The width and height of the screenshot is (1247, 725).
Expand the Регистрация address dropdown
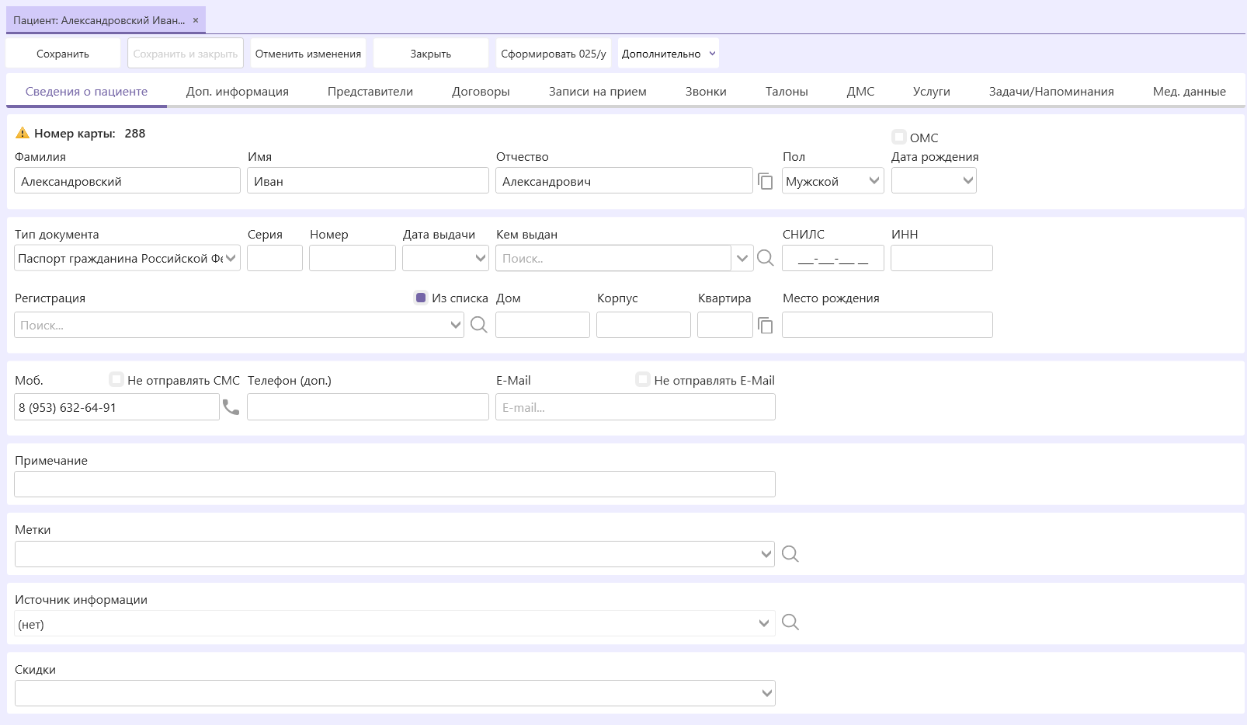456,325
